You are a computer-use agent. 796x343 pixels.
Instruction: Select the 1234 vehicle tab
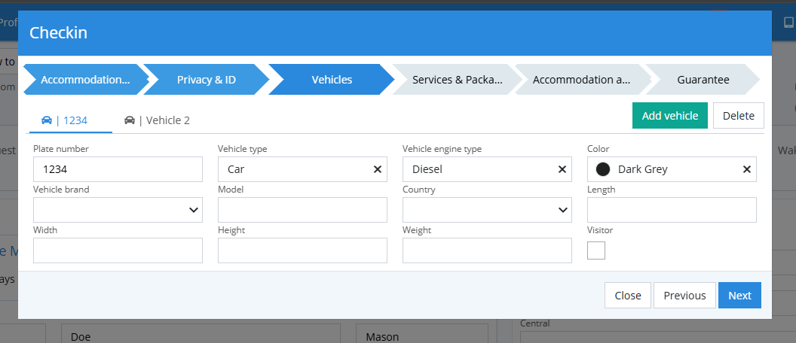coord(71,120)
